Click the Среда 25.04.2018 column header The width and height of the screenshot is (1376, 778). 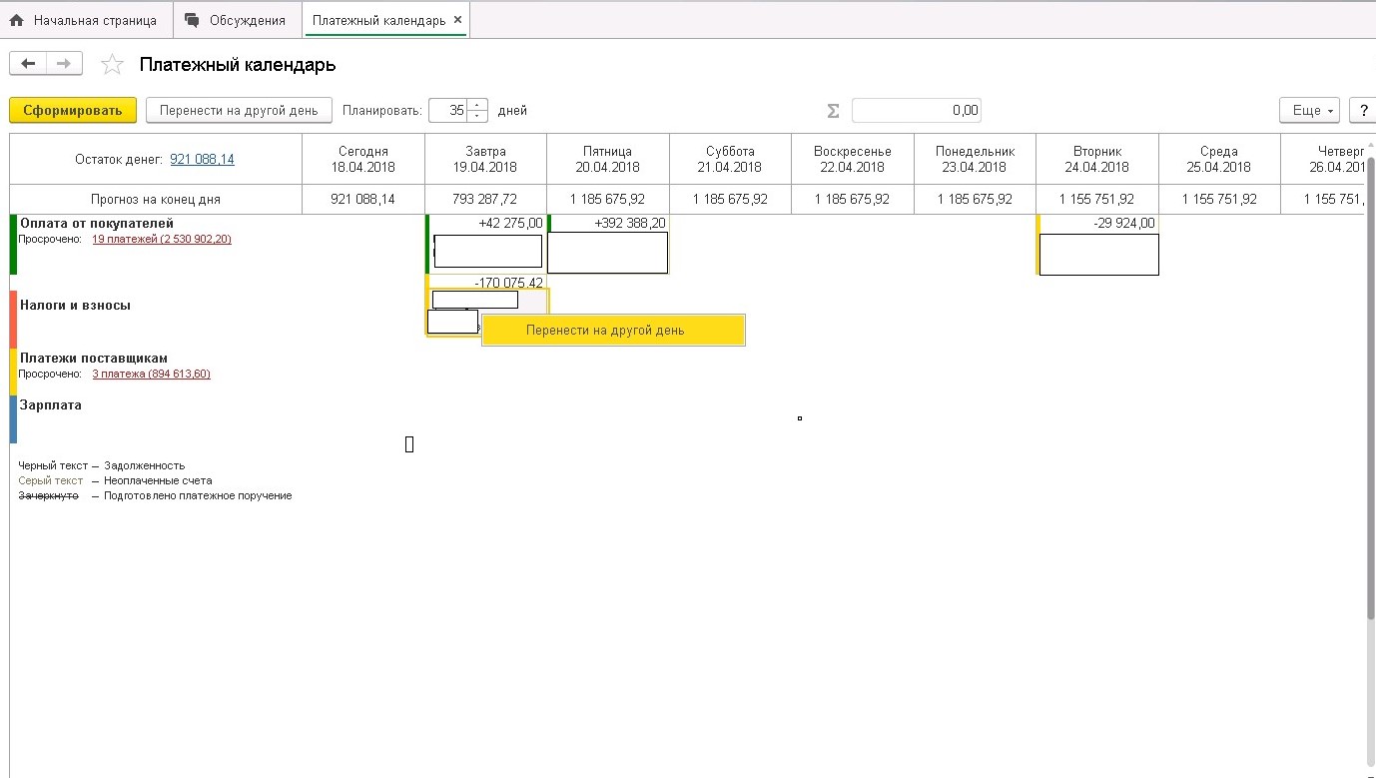pyautogui.click(x=1219, y=159)
